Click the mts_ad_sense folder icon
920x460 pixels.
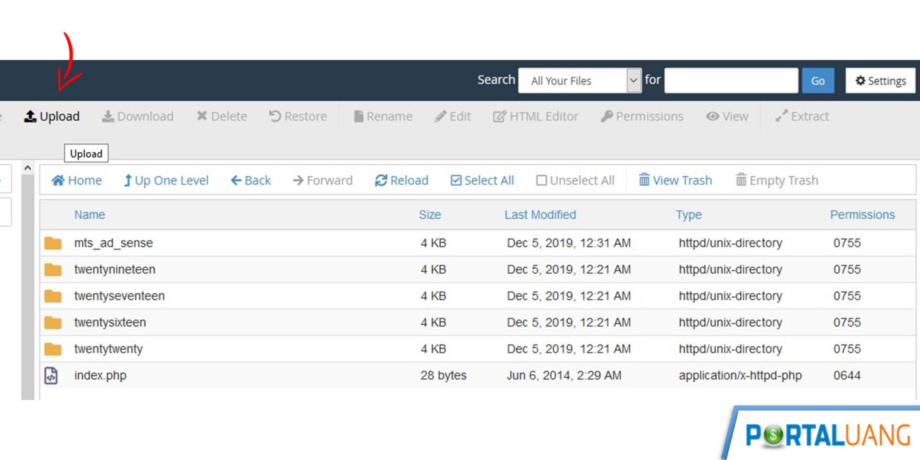coord(53,243)
